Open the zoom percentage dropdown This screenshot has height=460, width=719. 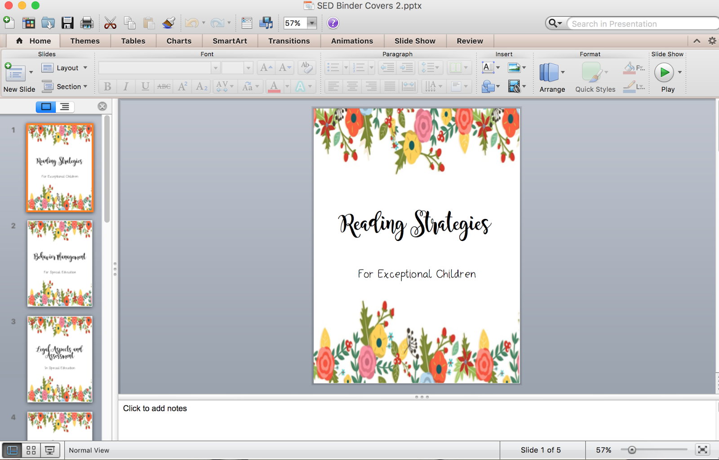[x=312, y=23]
